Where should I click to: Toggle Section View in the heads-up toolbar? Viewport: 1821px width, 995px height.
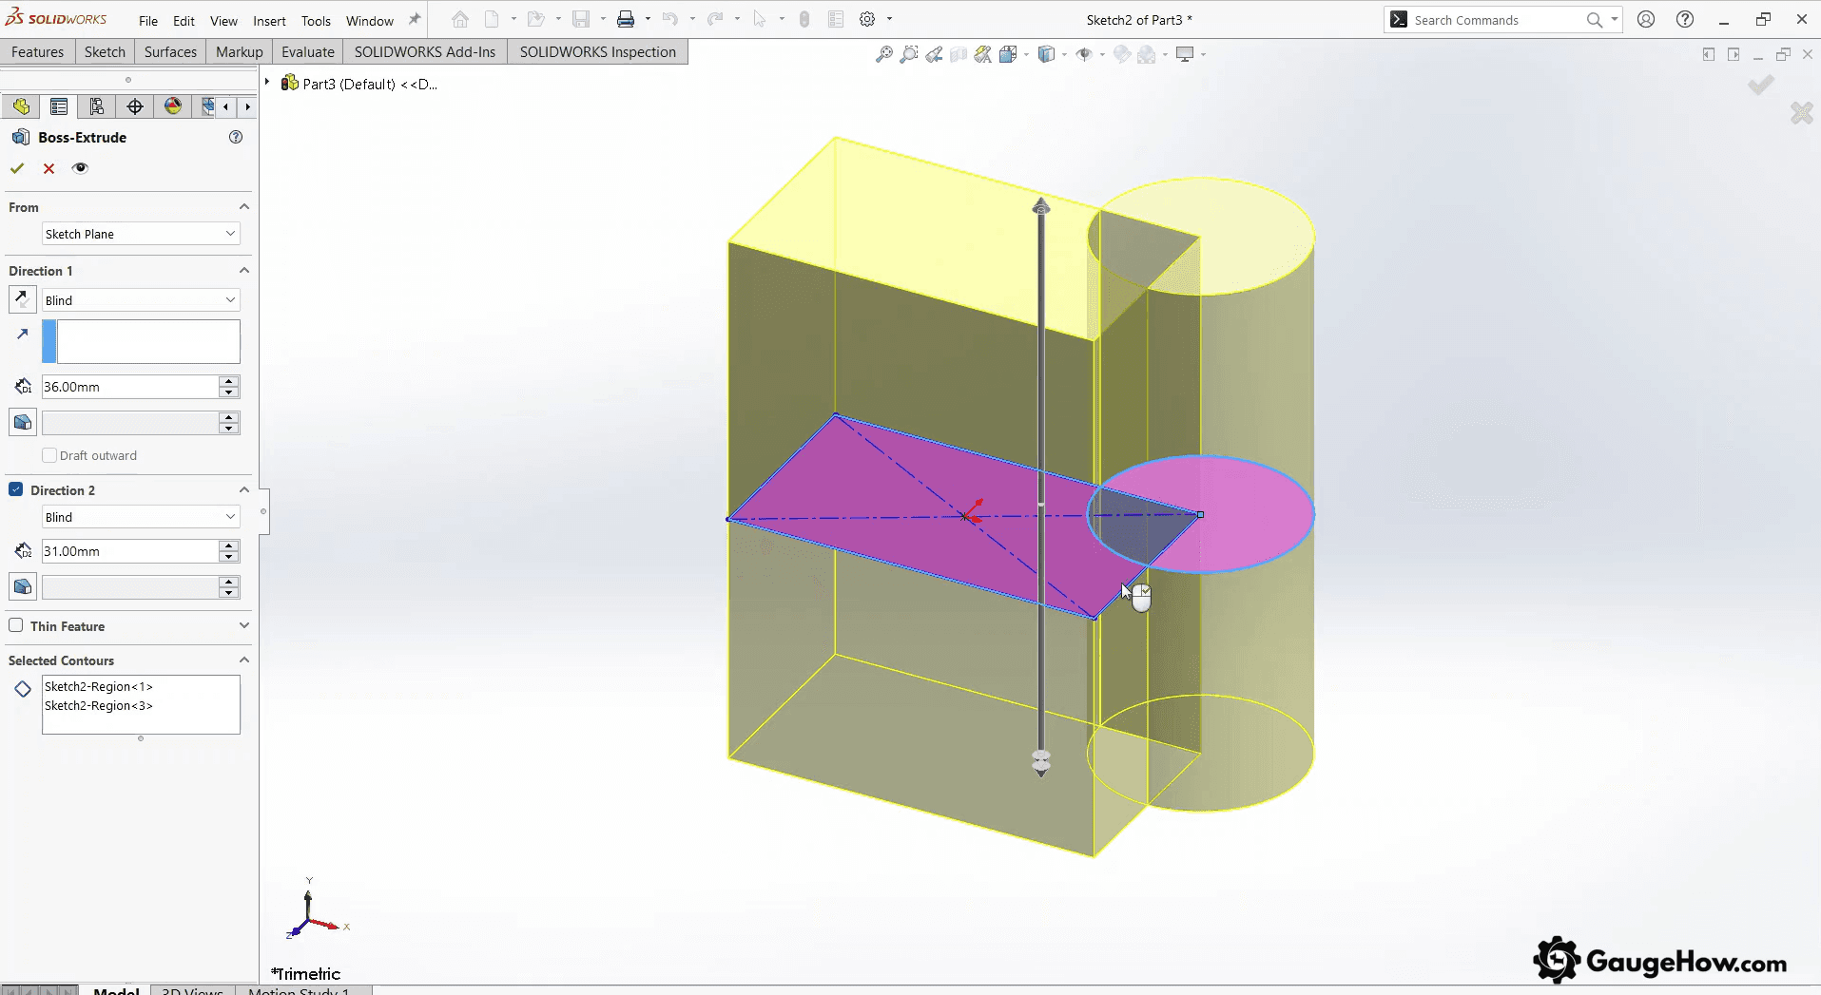click(x=959, y=54)
